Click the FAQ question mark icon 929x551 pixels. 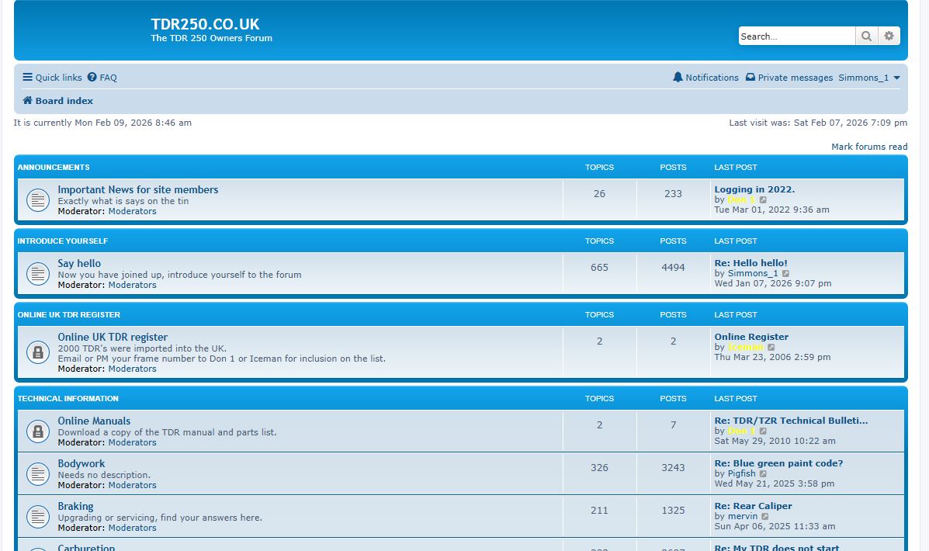tap(92, 77)
